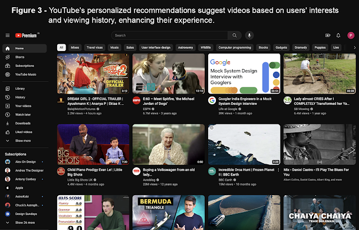Viewport: 359px width, 230px height.
Task: Open YouTube Music in sidebar
Action: [25, 75]
